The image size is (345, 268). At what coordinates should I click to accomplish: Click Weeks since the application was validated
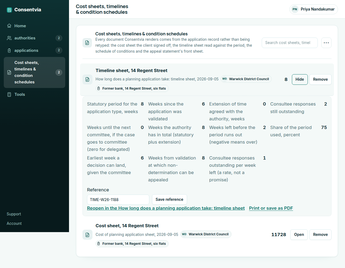[166, 111]
